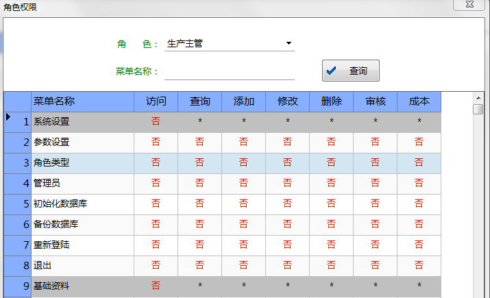Toggle 访问 permission for 基础资料 row
This screenshot has width=490, height=298.
(156, 286)
